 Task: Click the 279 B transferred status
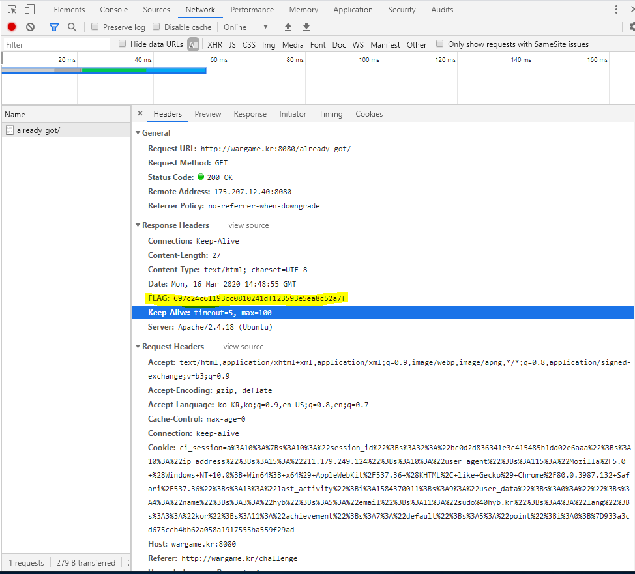pos(86,563)
